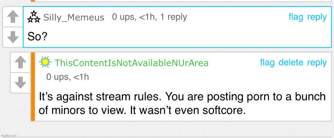This screenshot has height=138, width=334.
Task: Click the "So?" comment text
Action: [x=38, y=37]
